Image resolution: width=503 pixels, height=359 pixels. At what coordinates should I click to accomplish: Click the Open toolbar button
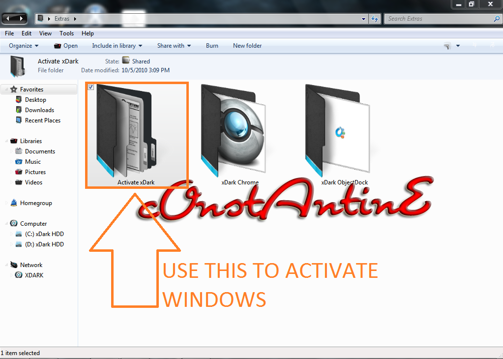tap(66, 46)
